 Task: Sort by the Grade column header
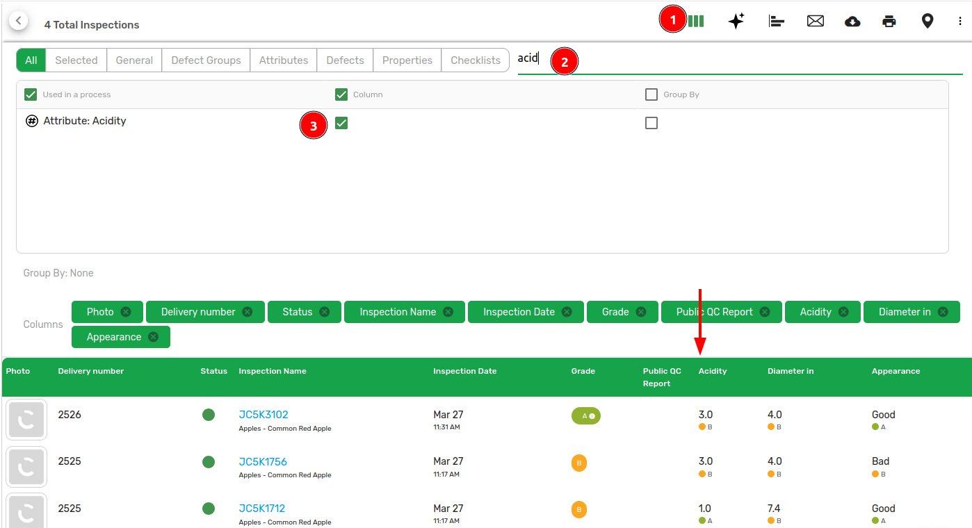(583, 371)
